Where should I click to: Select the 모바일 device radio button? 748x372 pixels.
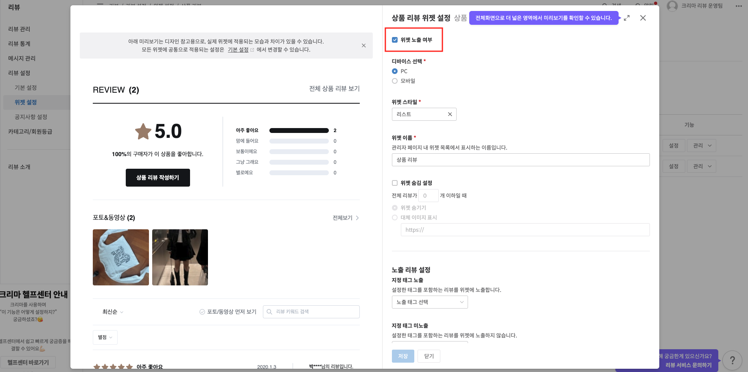pyautogui.click(x=394, y=80)
